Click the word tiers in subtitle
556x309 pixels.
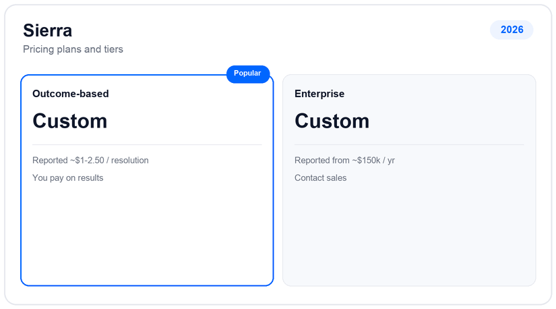point(113,49)
